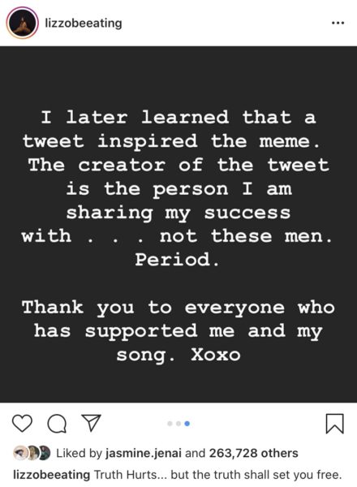Click the last liker avatar

click(x=45, y=453)
